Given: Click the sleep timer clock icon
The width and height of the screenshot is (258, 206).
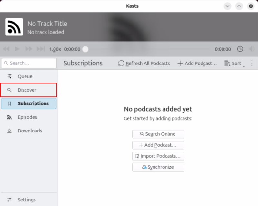Looking at the screenshot, I should [240, 49].
